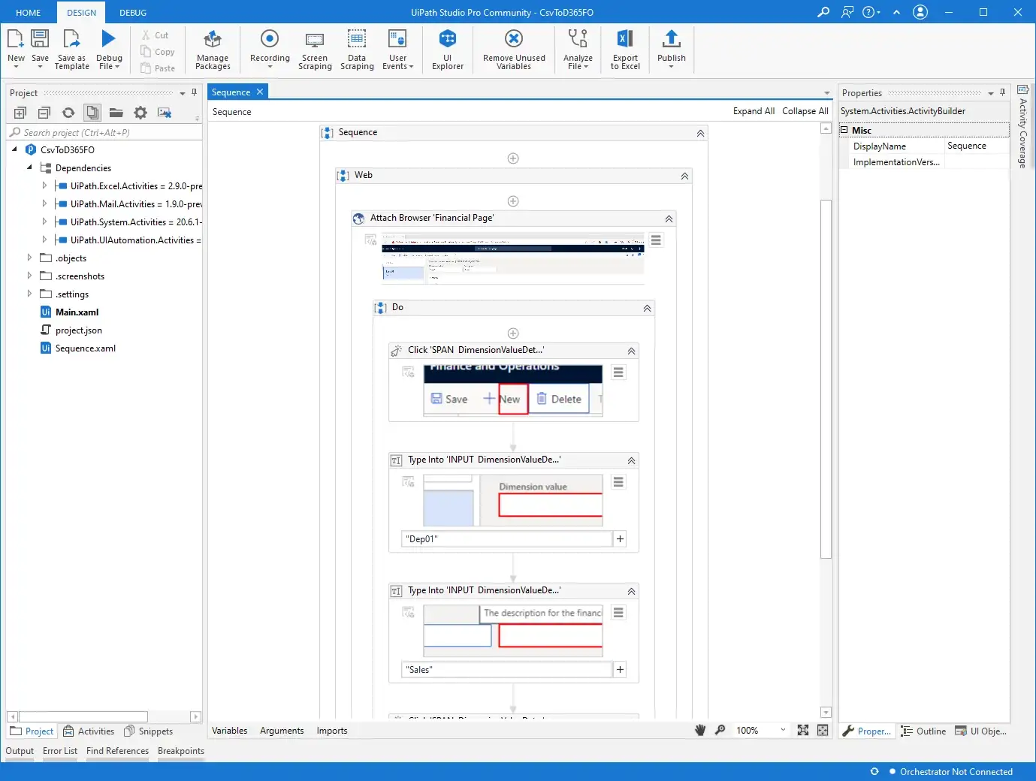1036x781 pixels.
Task: Open the Imports panel
Action: click(332, 731)
